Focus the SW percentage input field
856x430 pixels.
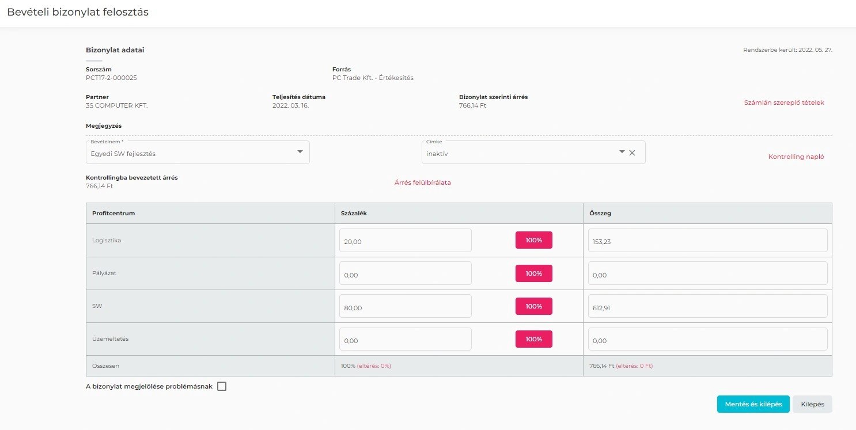tap(405, 306)
